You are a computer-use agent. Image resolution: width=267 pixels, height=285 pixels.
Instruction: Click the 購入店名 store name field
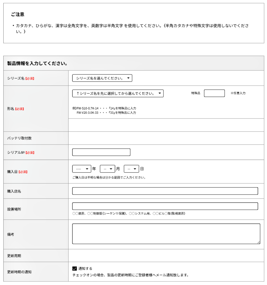click(x=165, y=191)
